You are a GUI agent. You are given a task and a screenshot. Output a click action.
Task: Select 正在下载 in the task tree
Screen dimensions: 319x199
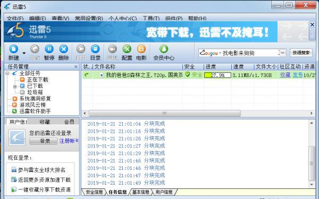38,80
